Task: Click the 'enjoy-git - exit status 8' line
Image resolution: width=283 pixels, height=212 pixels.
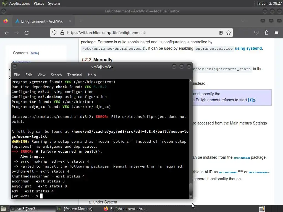Action: point(39,186)
